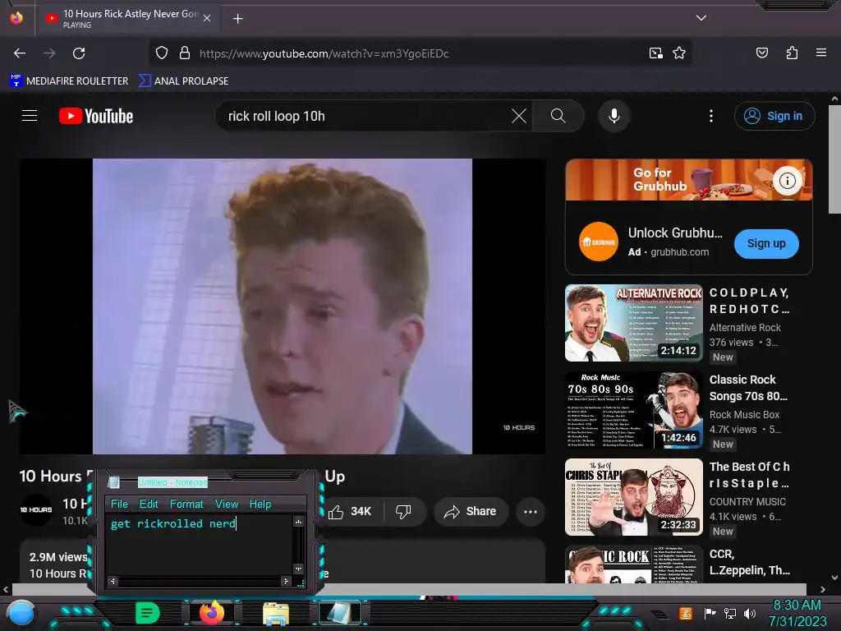Image resolution: width=841 pixels, height=631 pixels.
Task: Click Notepad horizontal scroll left arrow
Action: pos(113,581)
